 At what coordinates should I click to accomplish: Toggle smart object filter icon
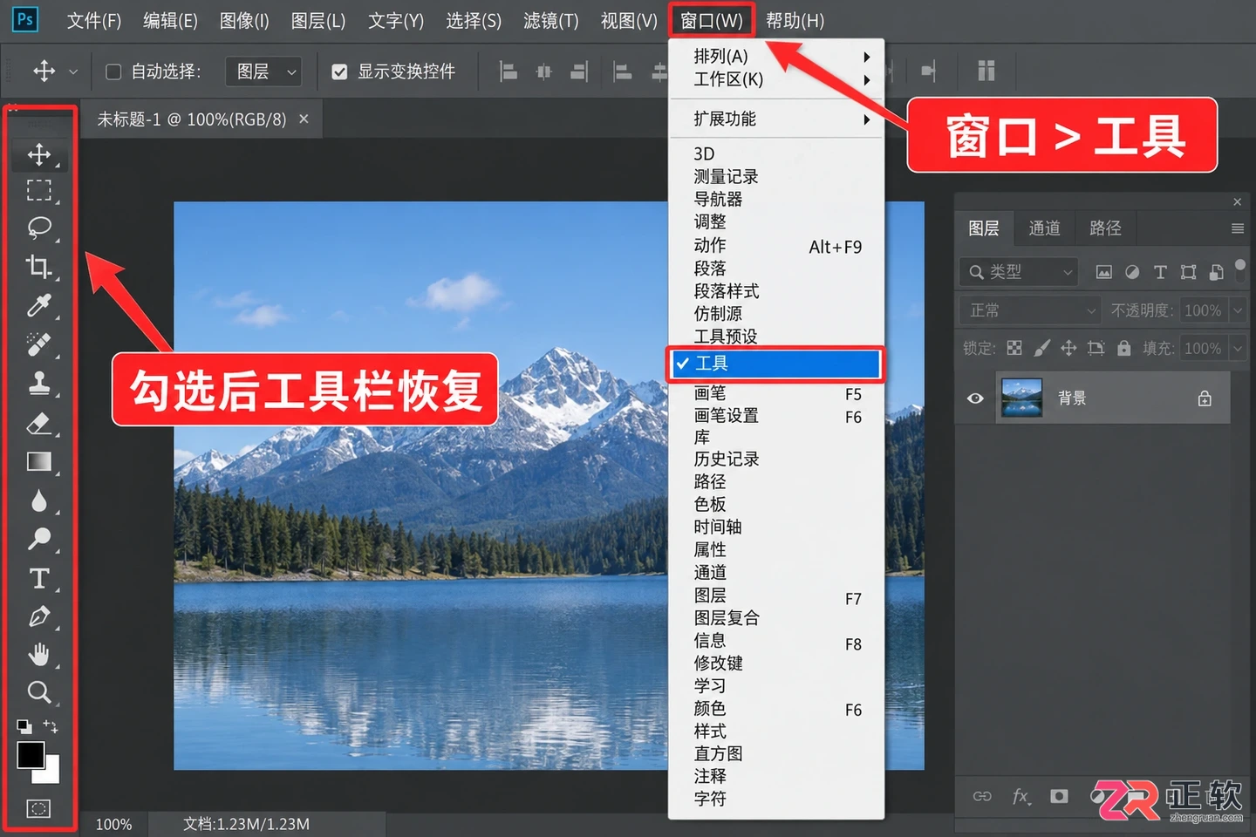click(1216, 272)
